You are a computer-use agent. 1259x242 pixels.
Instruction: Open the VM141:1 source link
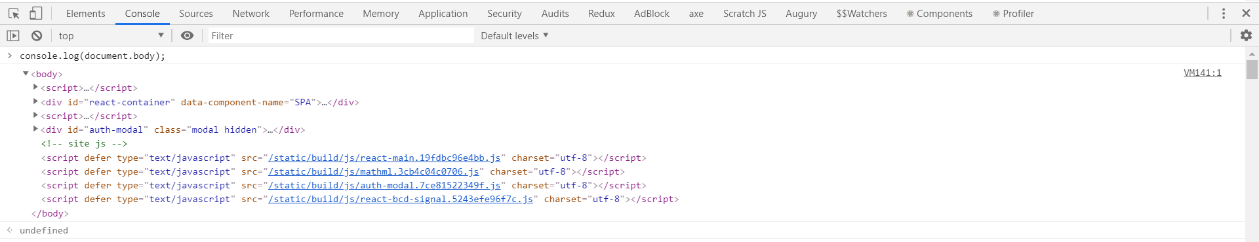[1202, 73]
